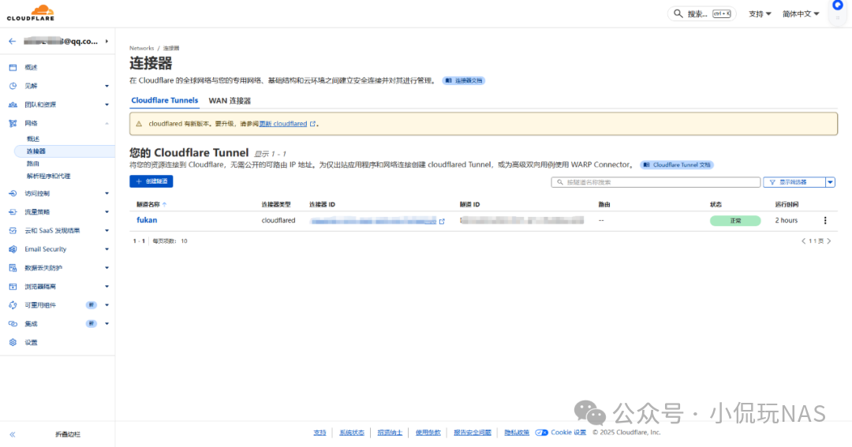Open 路由 in the sidebar submenu
Image resolution: width=852 pixels, height=447 pixels.
coord(33,163)
